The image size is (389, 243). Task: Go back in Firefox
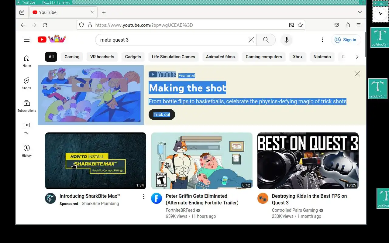coord(23,25)
